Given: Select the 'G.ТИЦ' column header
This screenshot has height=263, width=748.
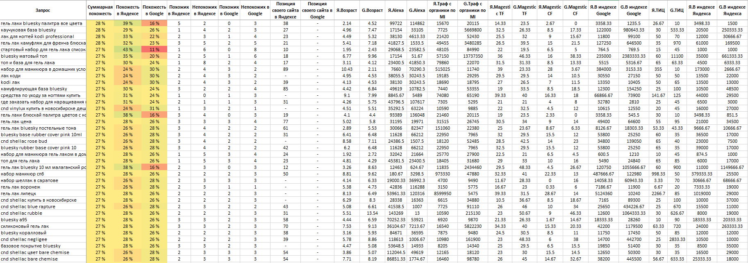Looking at the screenshot, I should click(x=677, y=10).
